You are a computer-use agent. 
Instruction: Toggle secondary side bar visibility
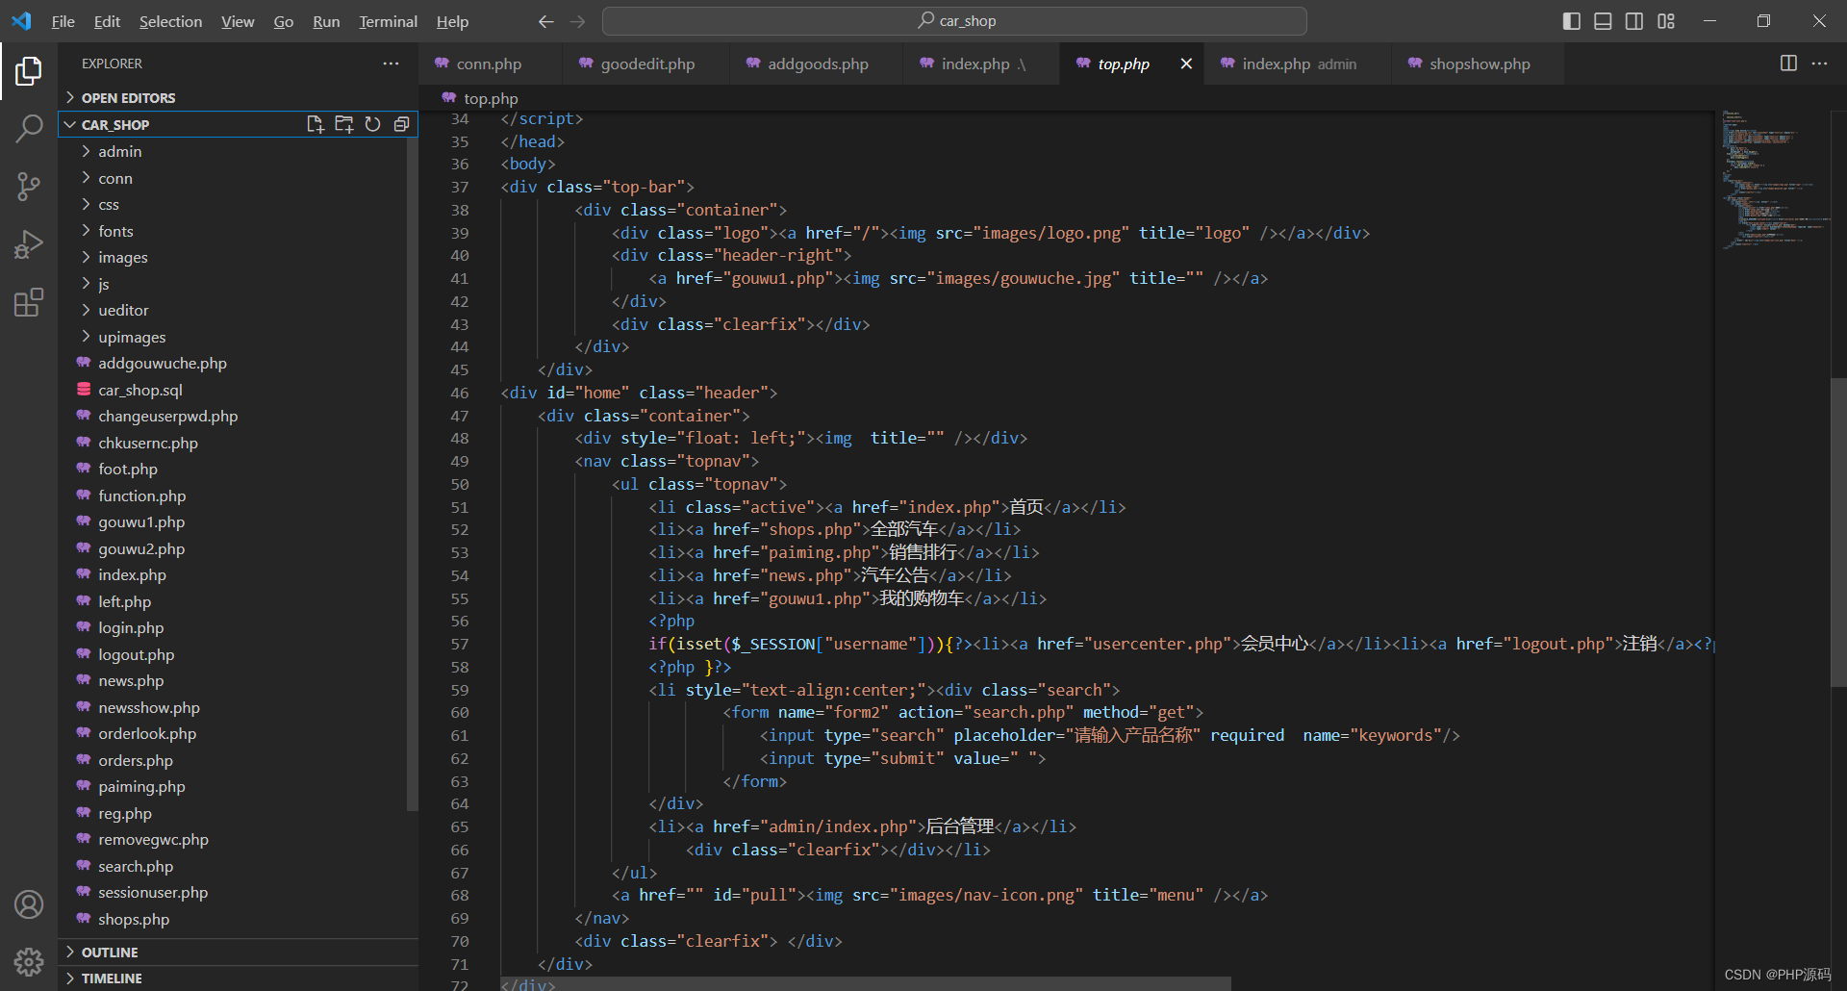1634,21
